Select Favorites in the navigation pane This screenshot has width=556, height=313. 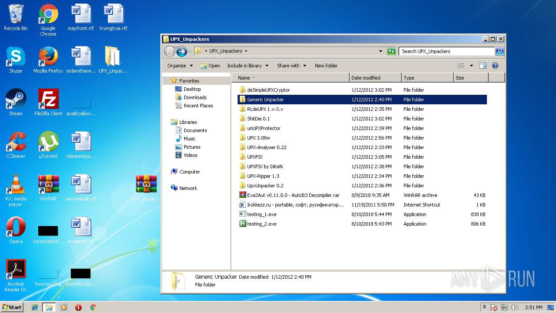click(x=189, y=81)
